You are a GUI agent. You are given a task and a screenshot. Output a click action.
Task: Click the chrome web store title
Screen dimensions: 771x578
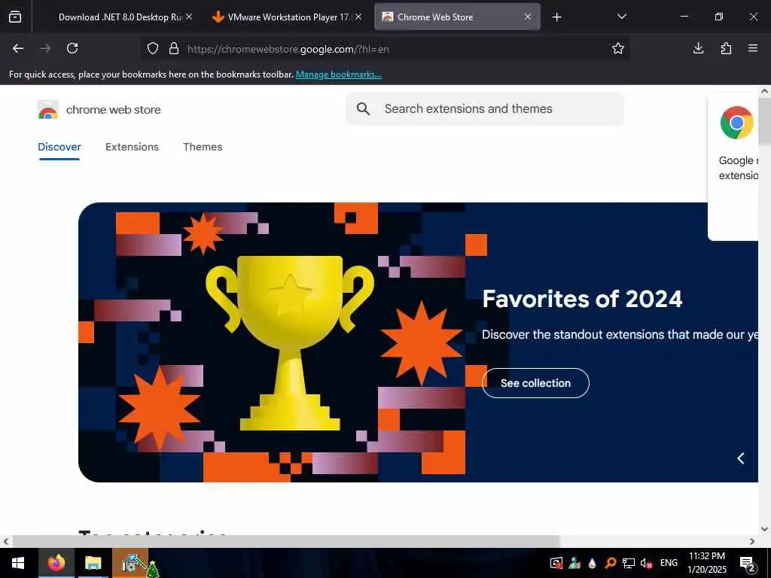[x=114, y=110]
